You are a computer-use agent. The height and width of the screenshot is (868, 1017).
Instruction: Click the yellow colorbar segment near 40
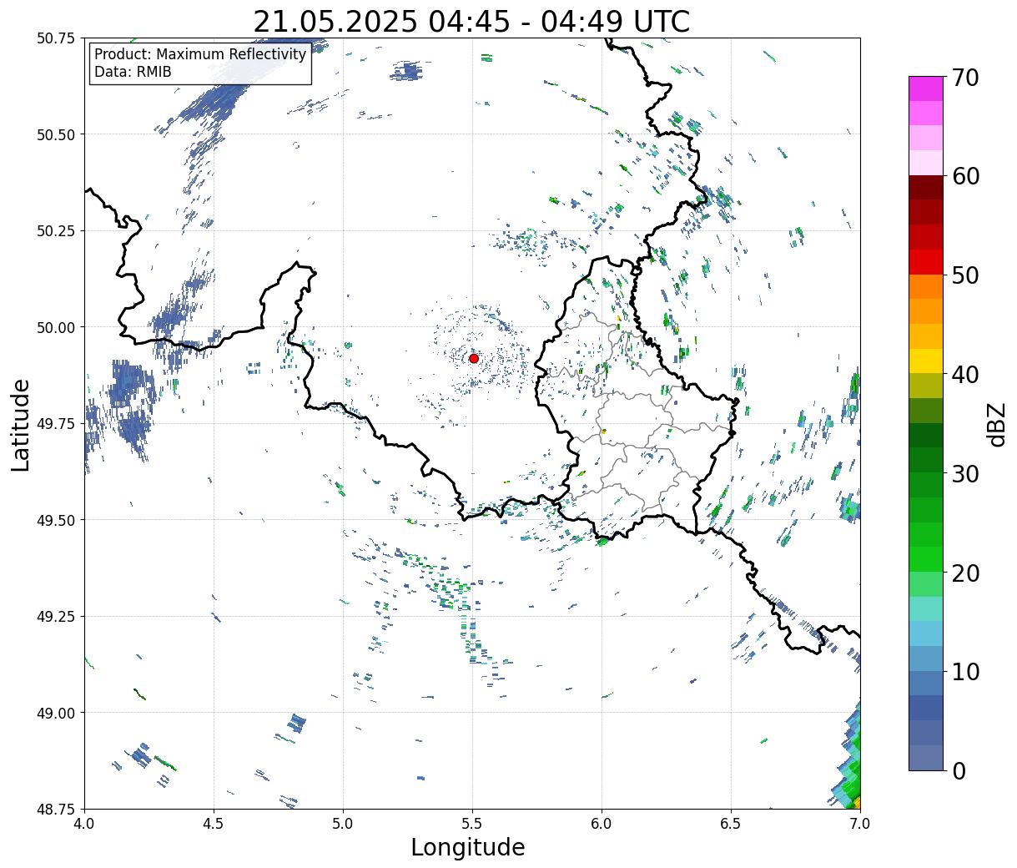coord(926,361)
